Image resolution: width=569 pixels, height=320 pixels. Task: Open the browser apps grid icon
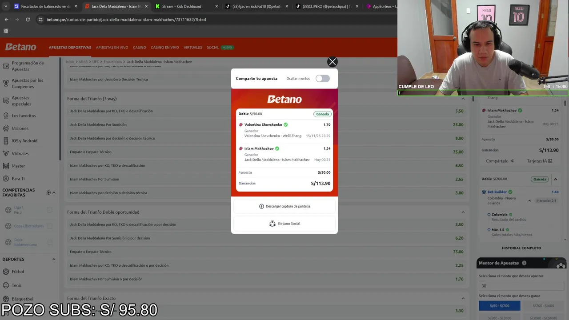pyautogui.click(x=6, y=31)
